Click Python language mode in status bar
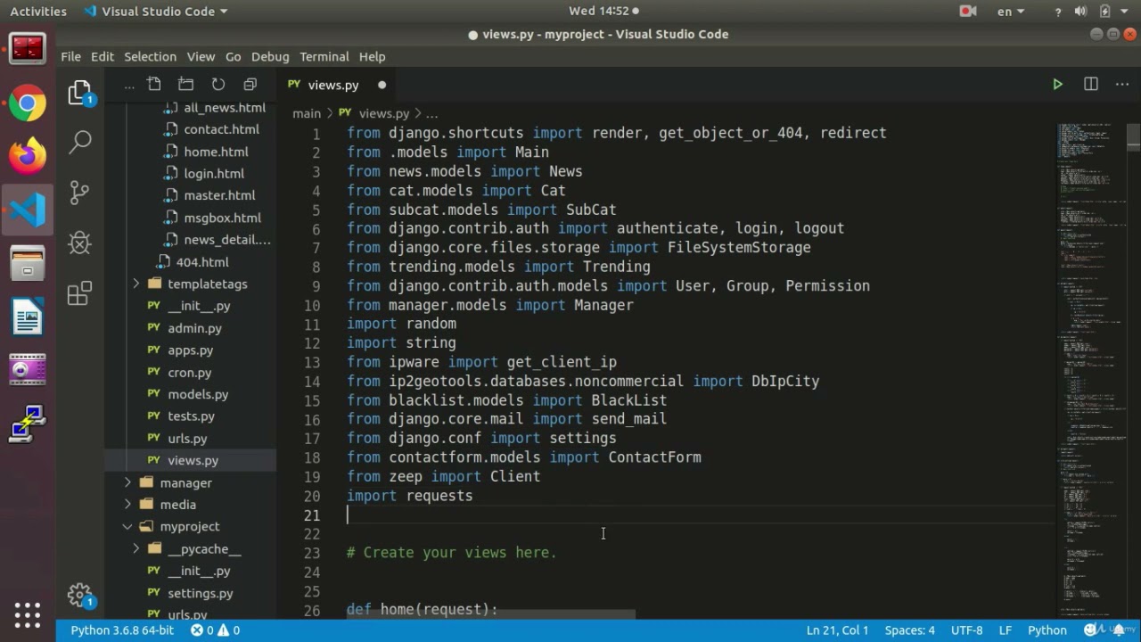This screenshot has width=1141, height=642. click(x=1047, y=630)
